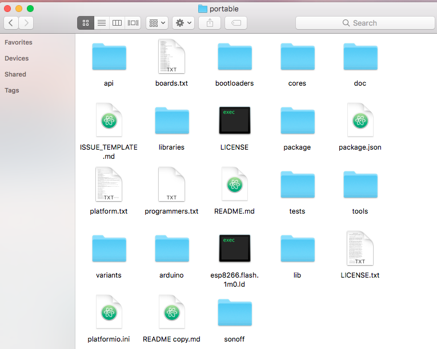The image size is (437, 349).
Task: Open the bootloaders folder icon
Action: click(235, 57)
